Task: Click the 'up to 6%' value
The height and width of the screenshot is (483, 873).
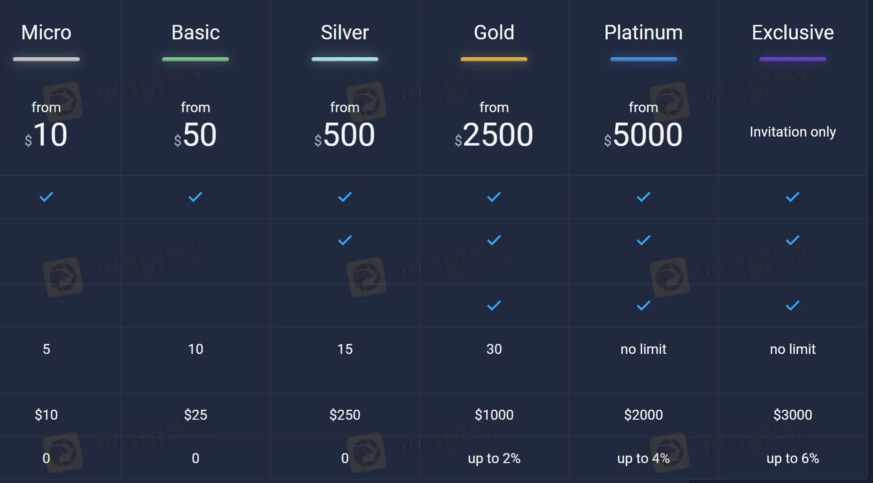Action: pyautogui.click(x=793, y=459)
